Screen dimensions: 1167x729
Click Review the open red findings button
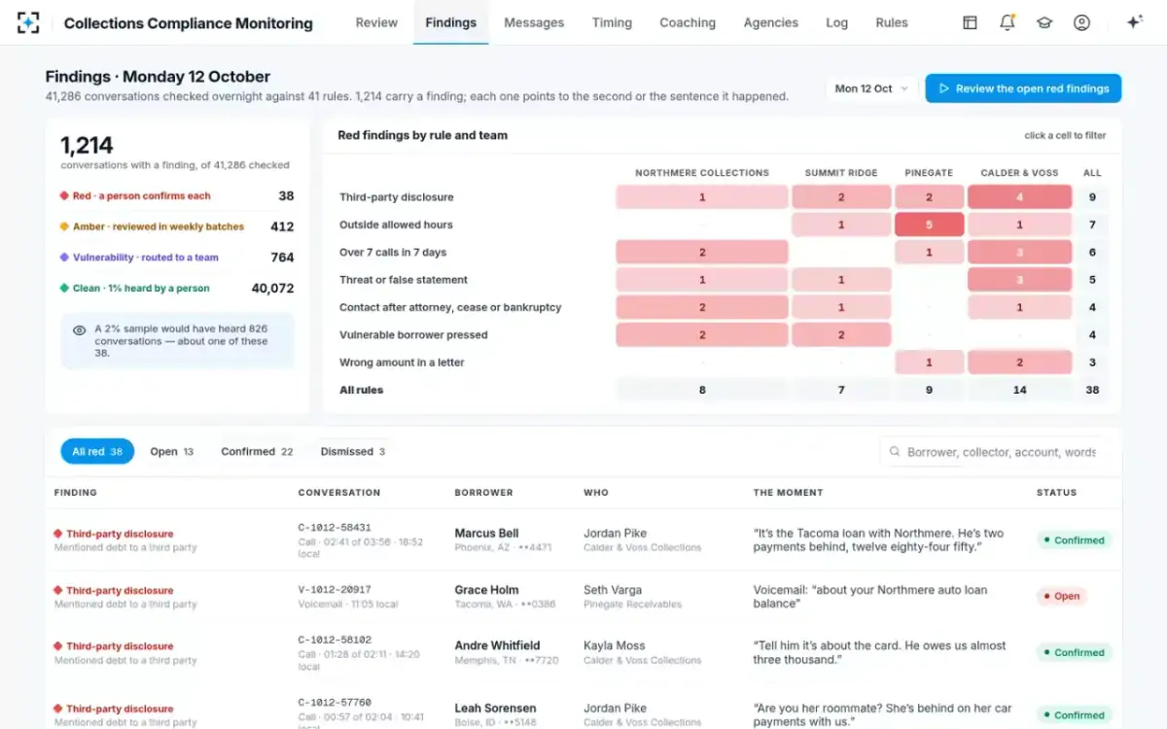point(1023,88)
